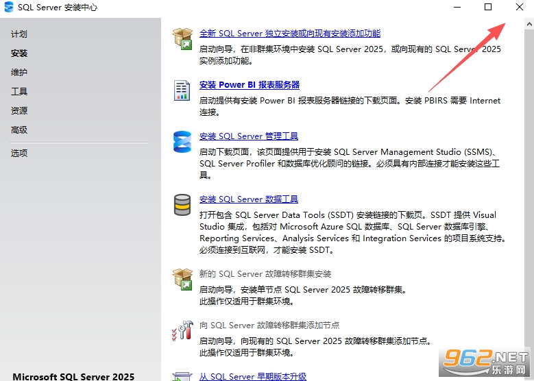This screenshot has width=534, height=381.
Task: Click the add node to cluster tools icon
Action: (182, 330)
